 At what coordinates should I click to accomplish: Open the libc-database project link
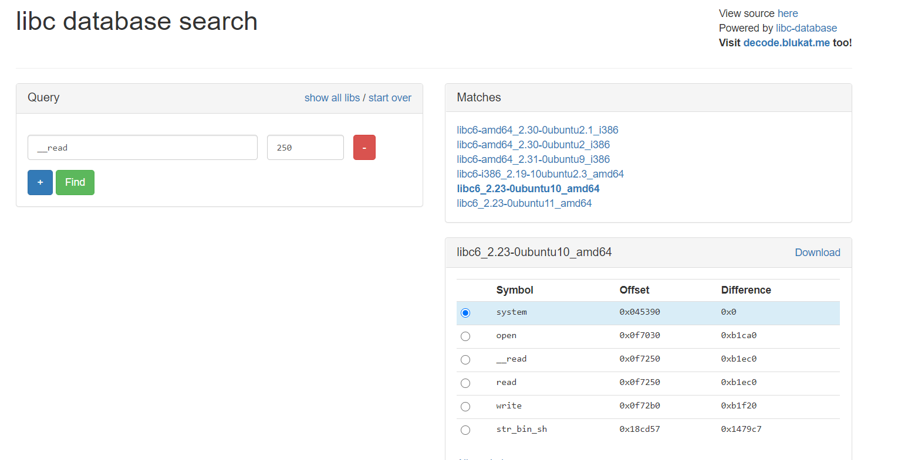coord(806,28)
